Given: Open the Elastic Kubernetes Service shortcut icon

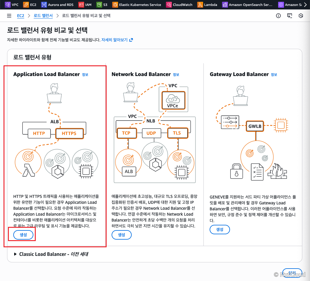Looking at the screenshot, I should (x=115, y=4).
